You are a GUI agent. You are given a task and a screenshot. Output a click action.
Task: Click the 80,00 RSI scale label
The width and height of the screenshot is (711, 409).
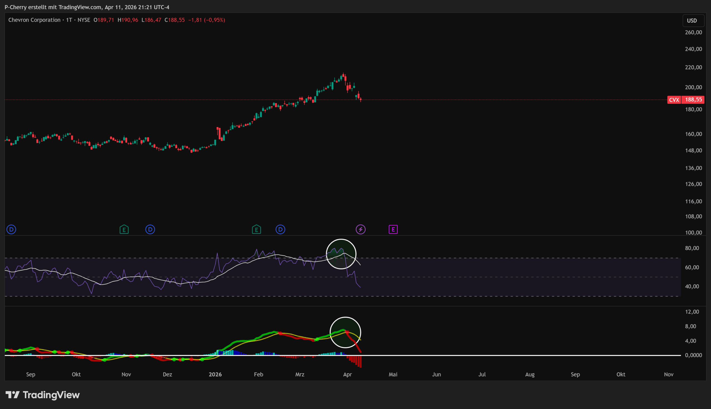click(692, 248)
